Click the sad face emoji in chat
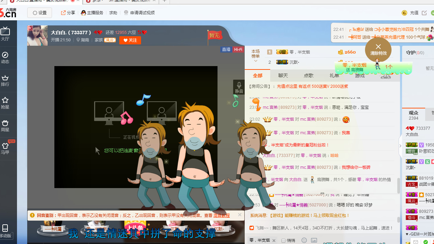Image resolution: width=434 pixels, height=244 pixels. click(x=346, y=120)
